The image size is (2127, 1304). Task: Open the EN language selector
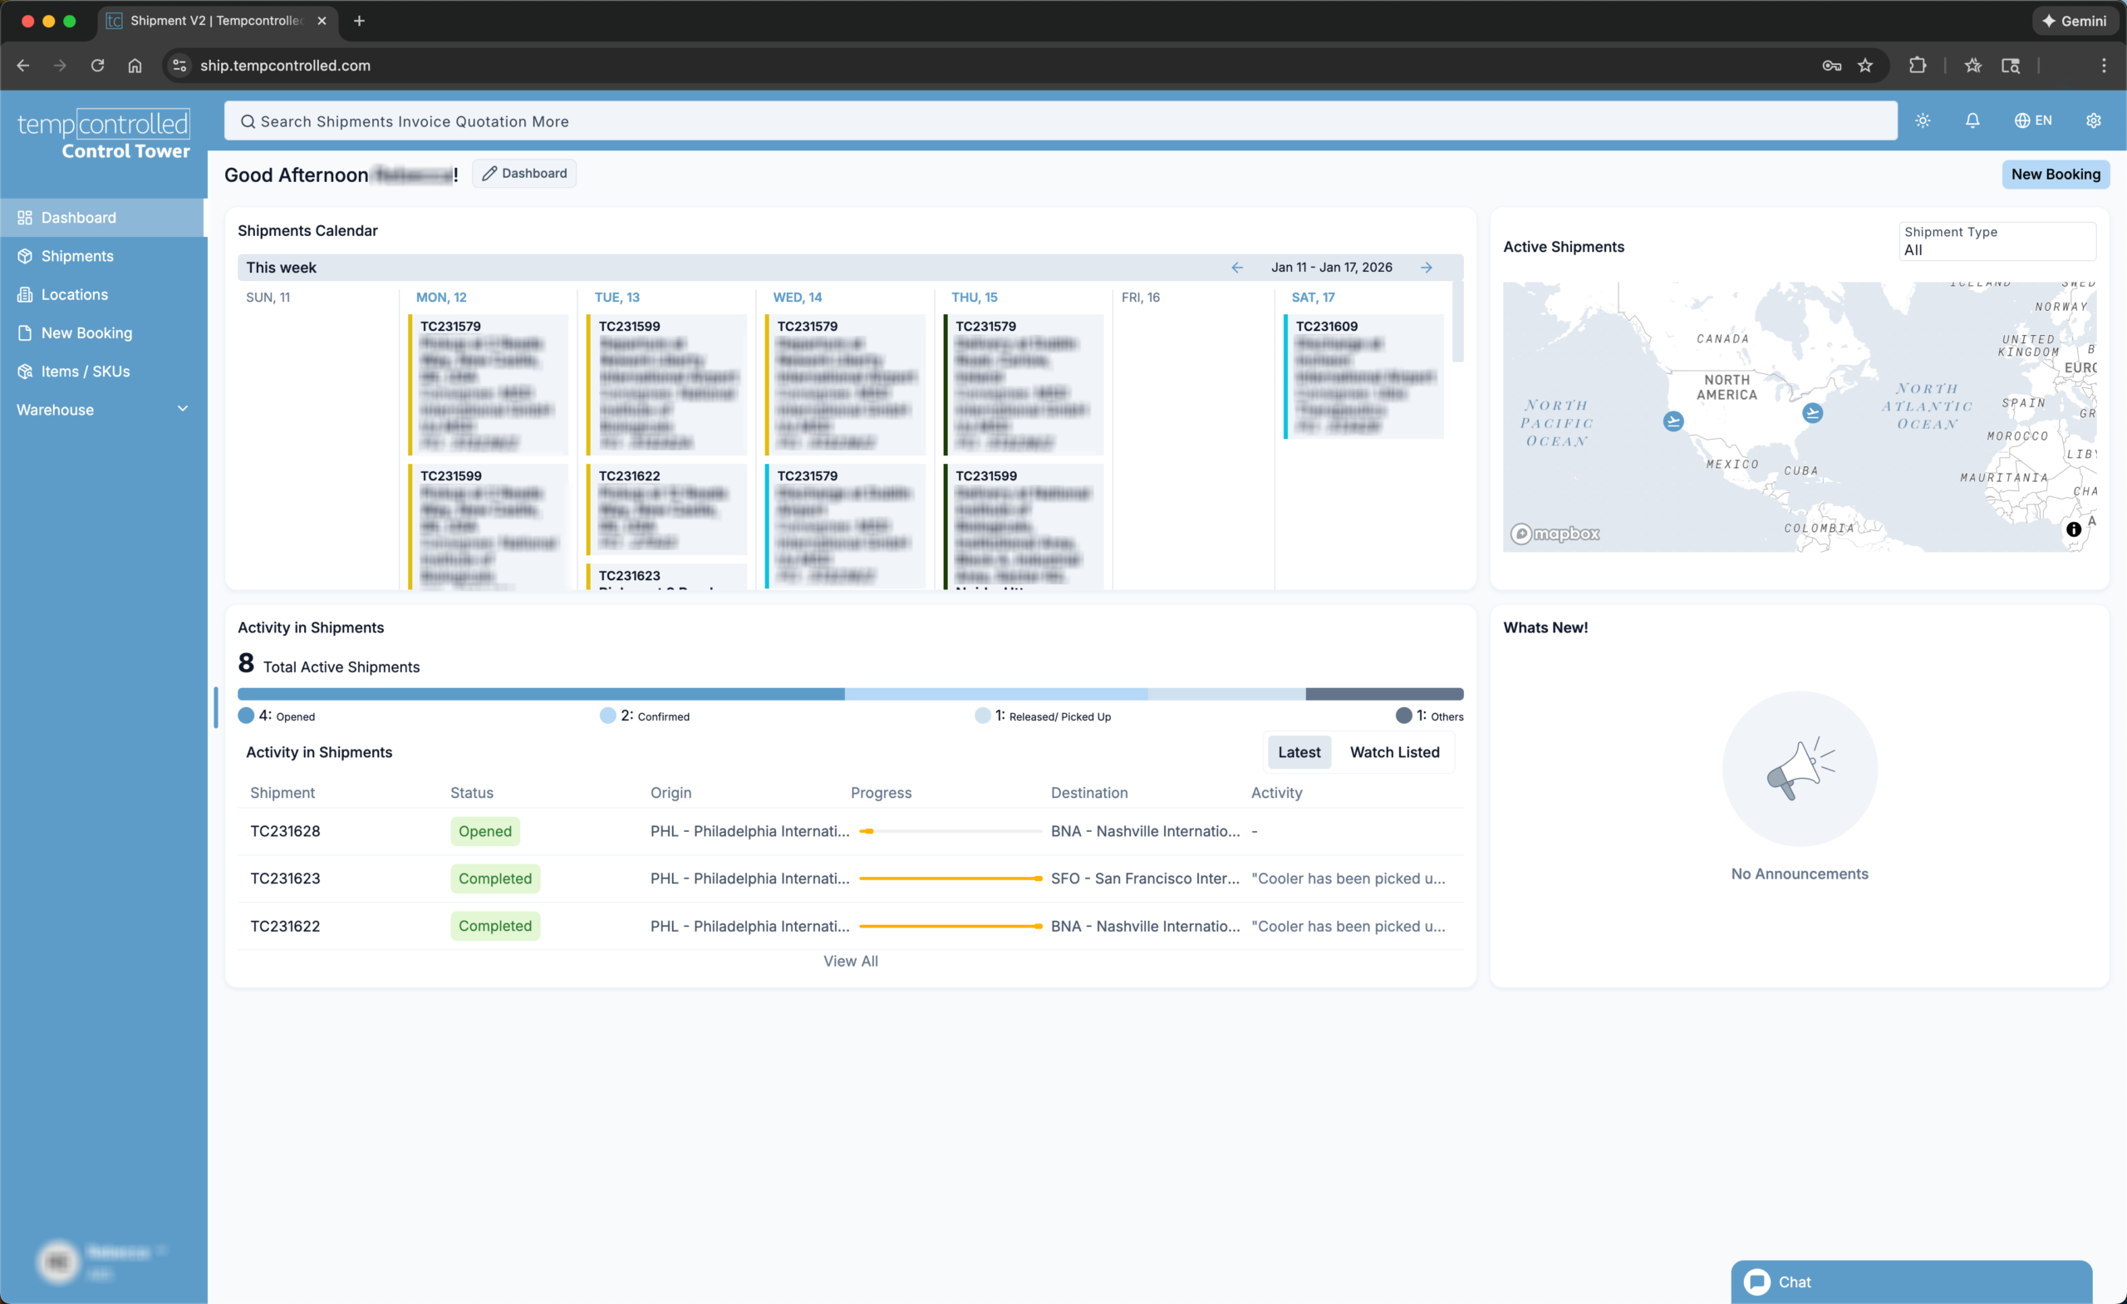point(2032,121)
